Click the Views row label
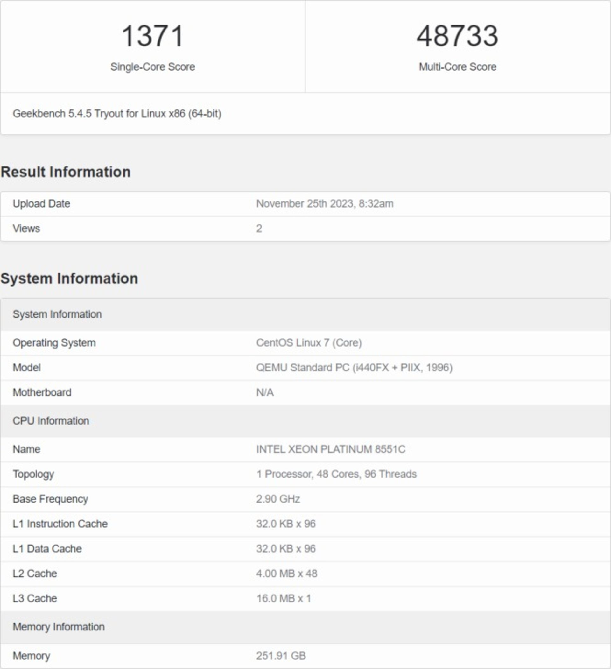The width and height of the screenshot is (611, 669). coord(26,228)
